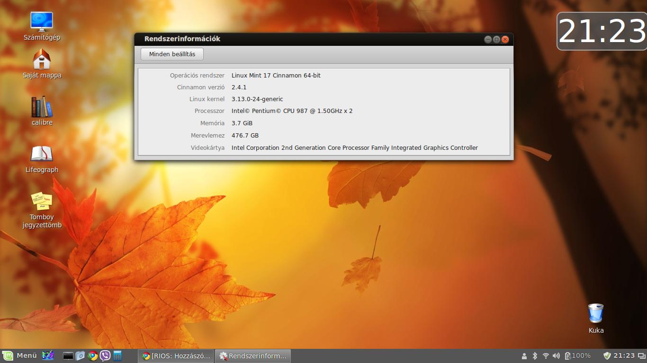
Task: Minimize the Rendszerinformációk window
Action: pos(488,40)
